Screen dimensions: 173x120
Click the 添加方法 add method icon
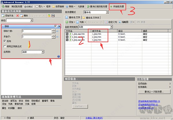coord(3,16)
